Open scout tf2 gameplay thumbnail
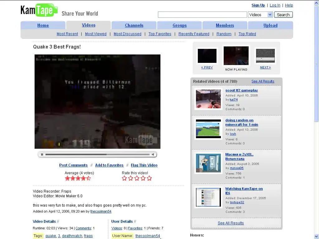Viewport: 319px width, 239px height. 208,99
